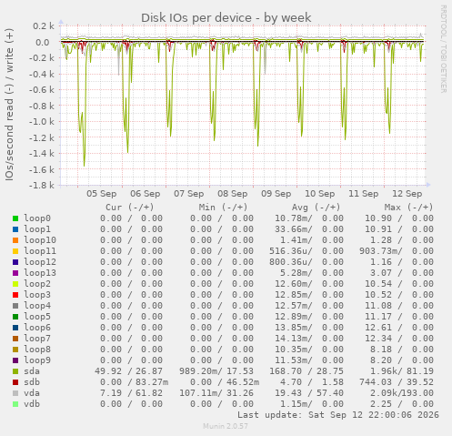
Task: Select the vdb legend label
Action: (x=32, y=404)
